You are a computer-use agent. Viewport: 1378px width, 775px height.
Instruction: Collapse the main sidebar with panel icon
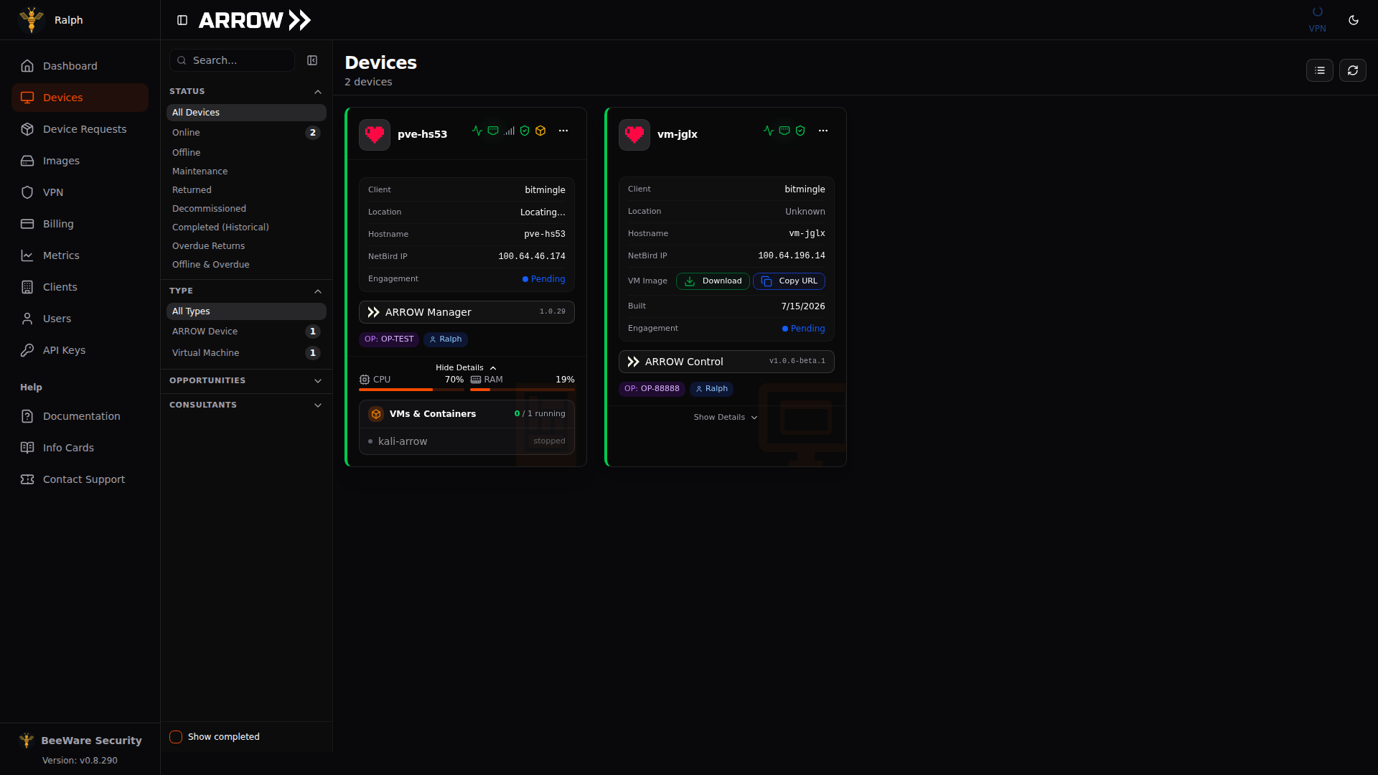coord(182,20)
